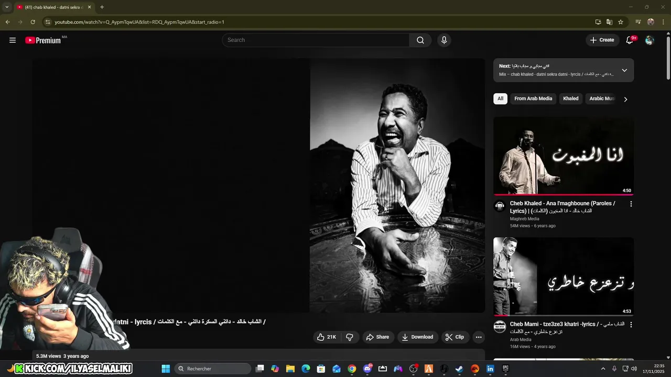Open Task View from the taskbar
The width and height of the screenshot is (671, 377).
[259, 369]
